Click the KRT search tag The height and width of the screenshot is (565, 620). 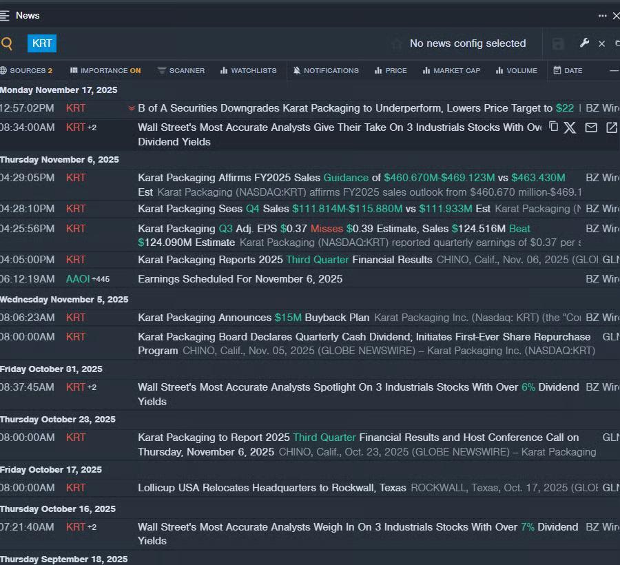click(x=42, y=43)
